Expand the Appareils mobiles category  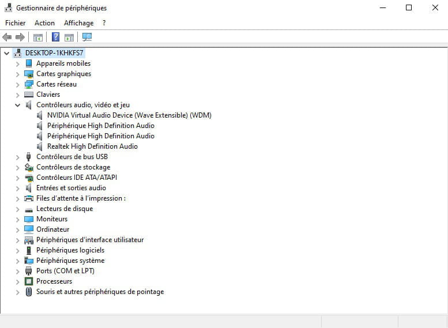(18, 64)
